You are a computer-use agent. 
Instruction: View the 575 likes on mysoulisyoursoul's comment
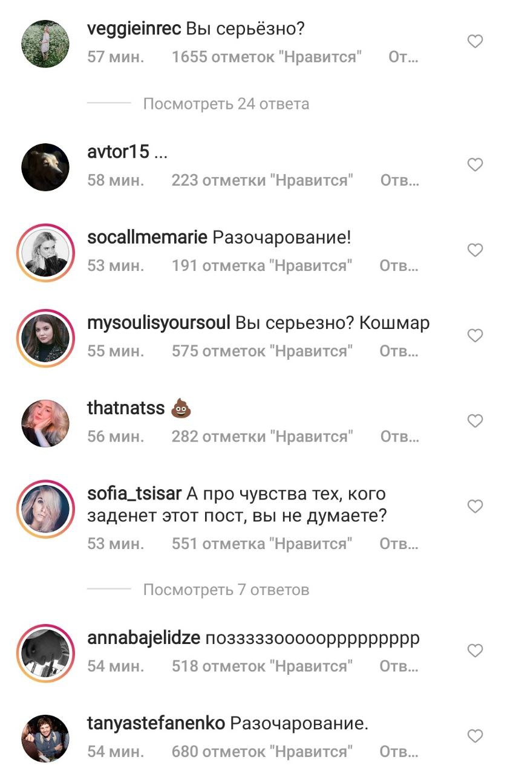[262, 351]
